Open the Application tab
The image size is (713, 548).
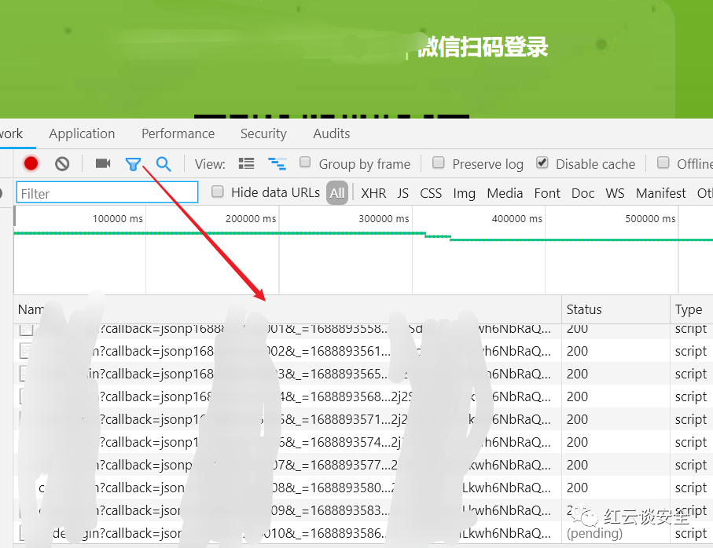point(82,133)
